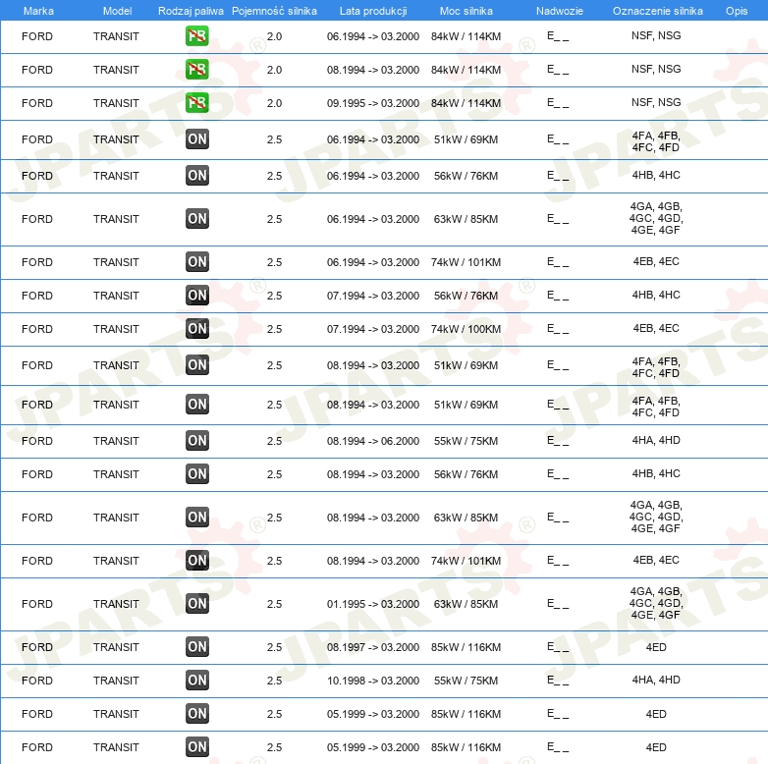The width and height of the screenshot is (768, 764).
Task: Click ON diesel icon in 08.1994 -> 06.2000 row
Action: [197, 440]
